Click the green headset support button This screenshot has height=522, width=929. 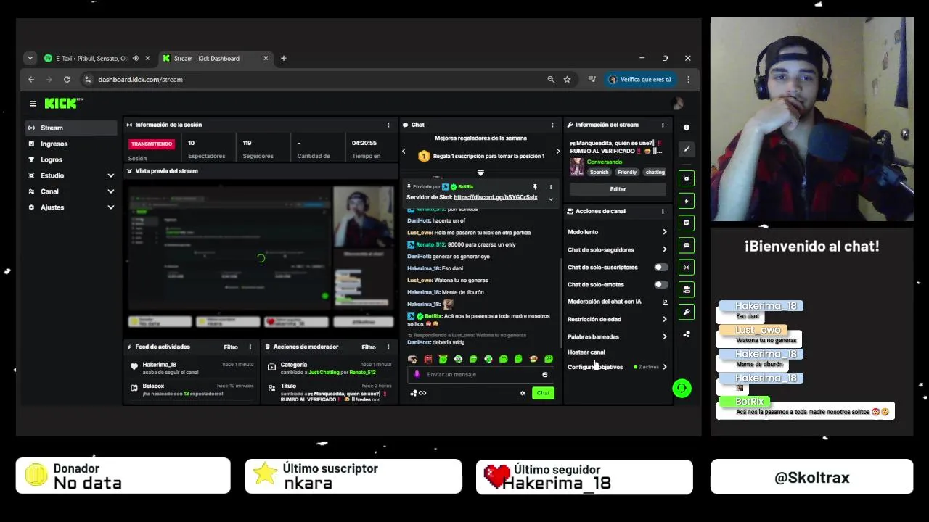click(682, 389)
